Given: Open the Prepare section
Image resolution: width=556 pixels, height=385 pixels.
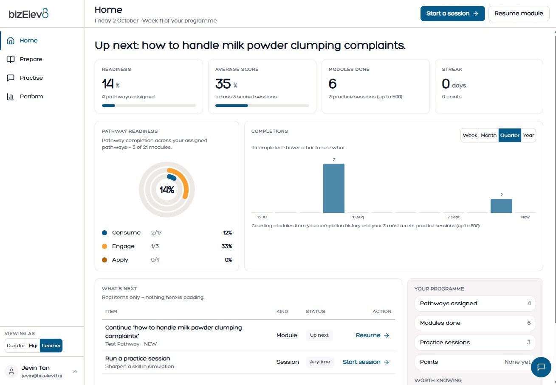Looking at the screenshot, I should 42,59.
